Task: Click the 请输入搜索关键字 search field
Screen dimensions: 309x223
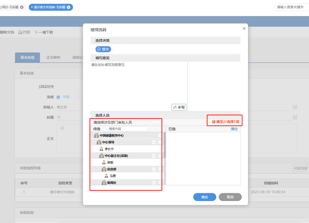Action: pyautogui.click(x=291, y=7)
